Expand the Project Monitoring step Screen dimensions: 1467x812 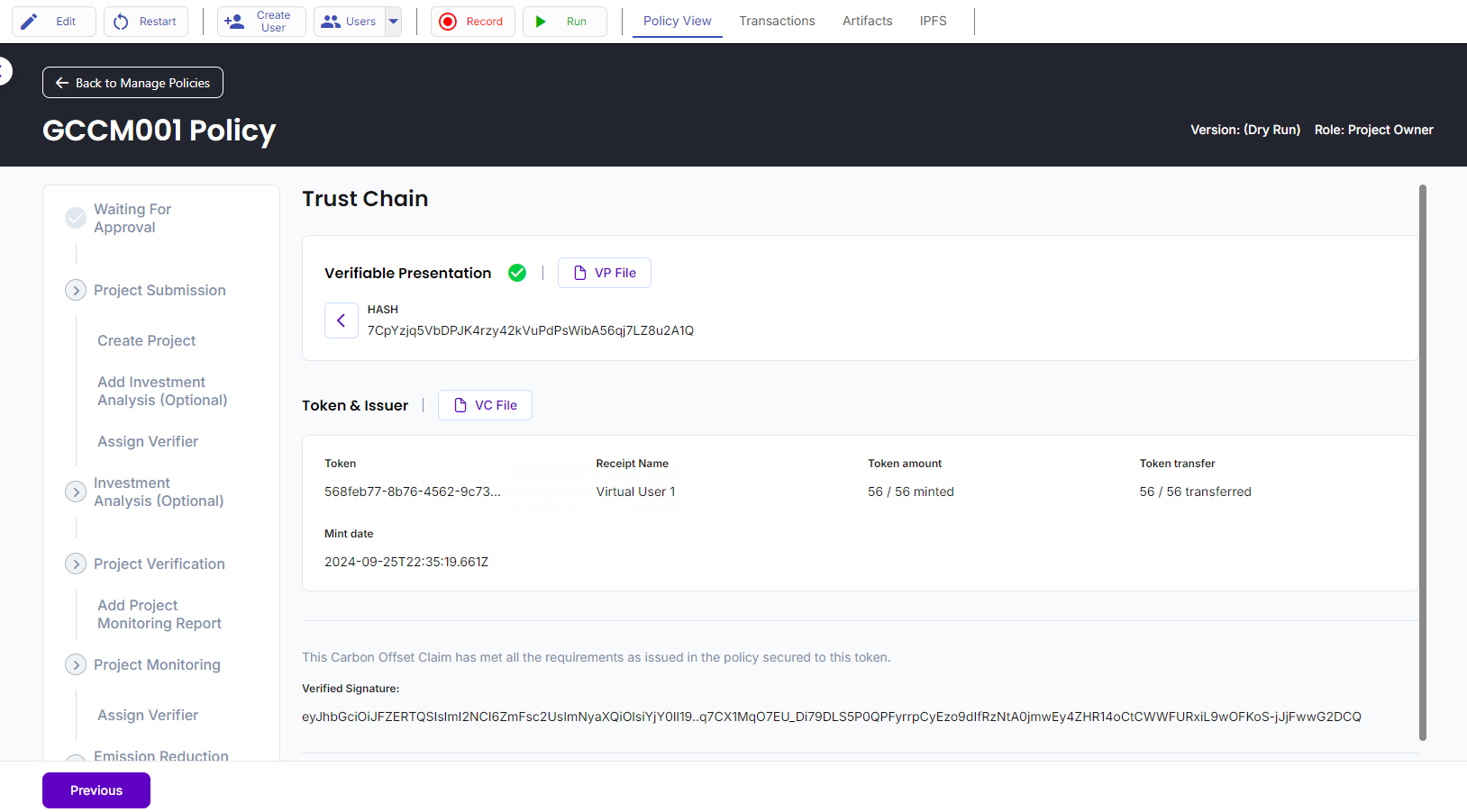coord(76,664)
